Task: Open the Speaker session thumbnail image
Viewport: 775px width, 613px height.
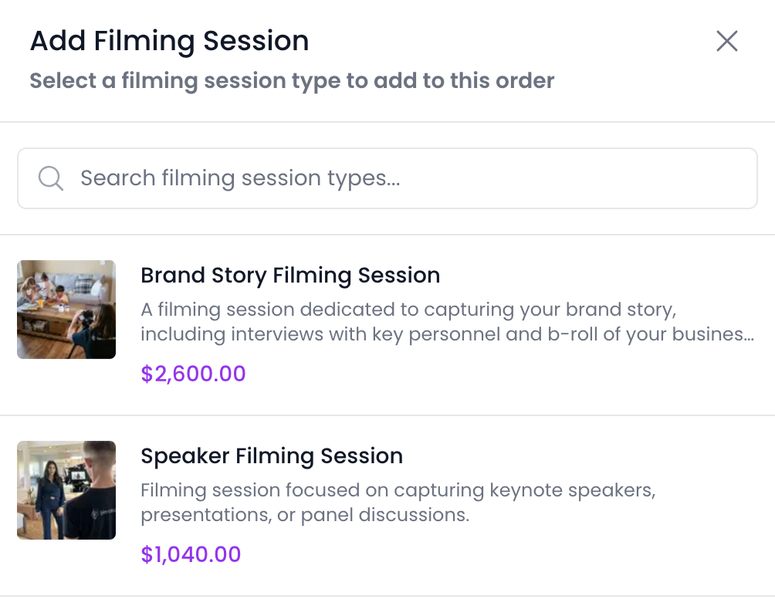Action: (66, 490)
